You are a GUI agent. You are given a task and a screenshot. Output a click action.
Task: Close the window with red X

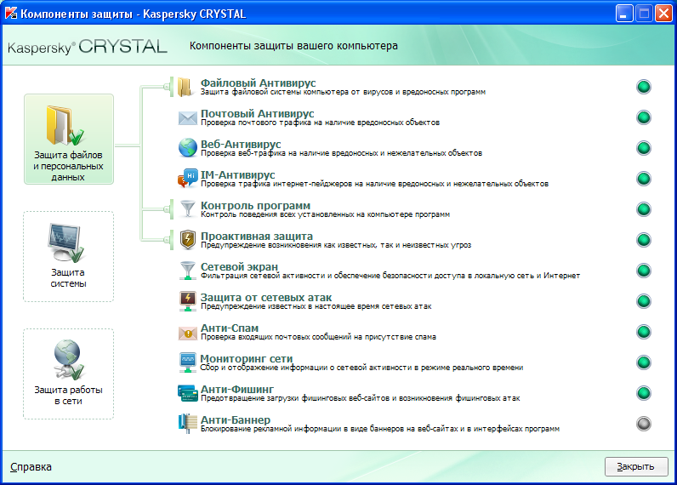pos(663,14)
